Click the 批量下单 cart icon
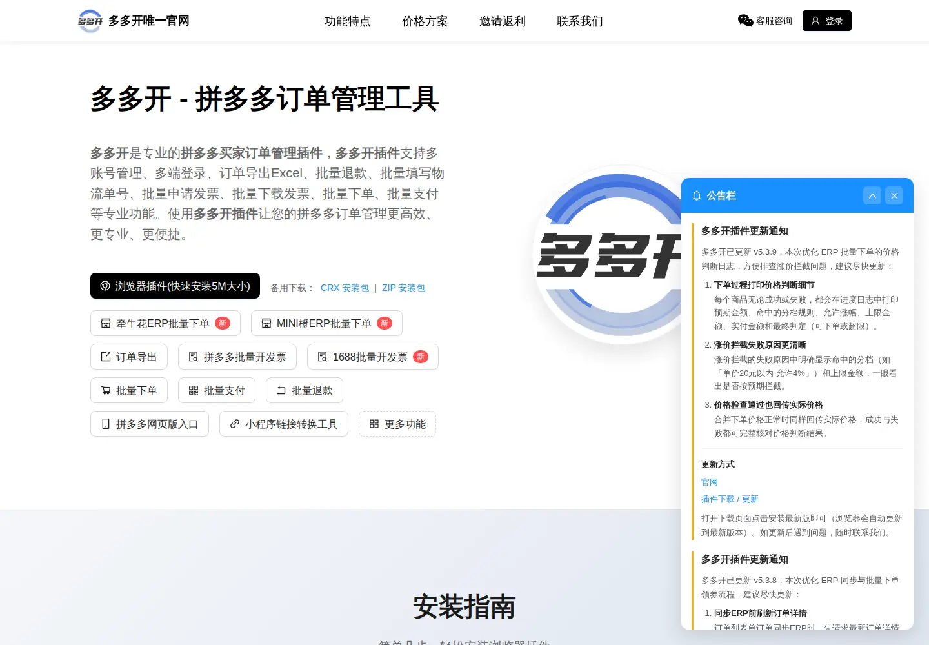The width and height of the screenshot is (929, 645). tap(106, 390)
